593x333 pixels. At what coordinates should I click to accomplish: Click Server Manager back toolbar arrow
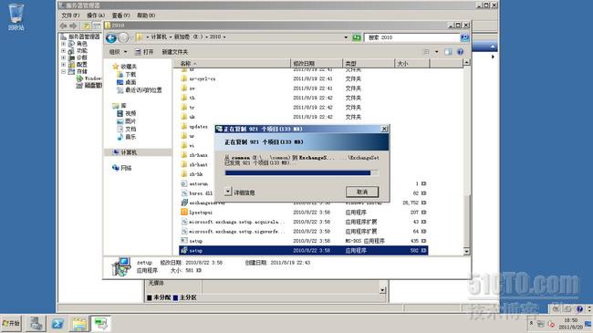click(x=63, y=26)
